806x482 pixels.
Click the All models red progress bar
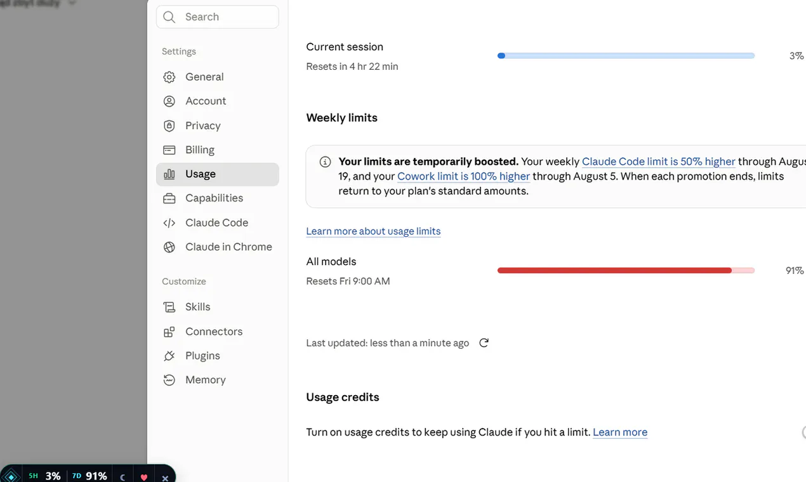point(626,270)
